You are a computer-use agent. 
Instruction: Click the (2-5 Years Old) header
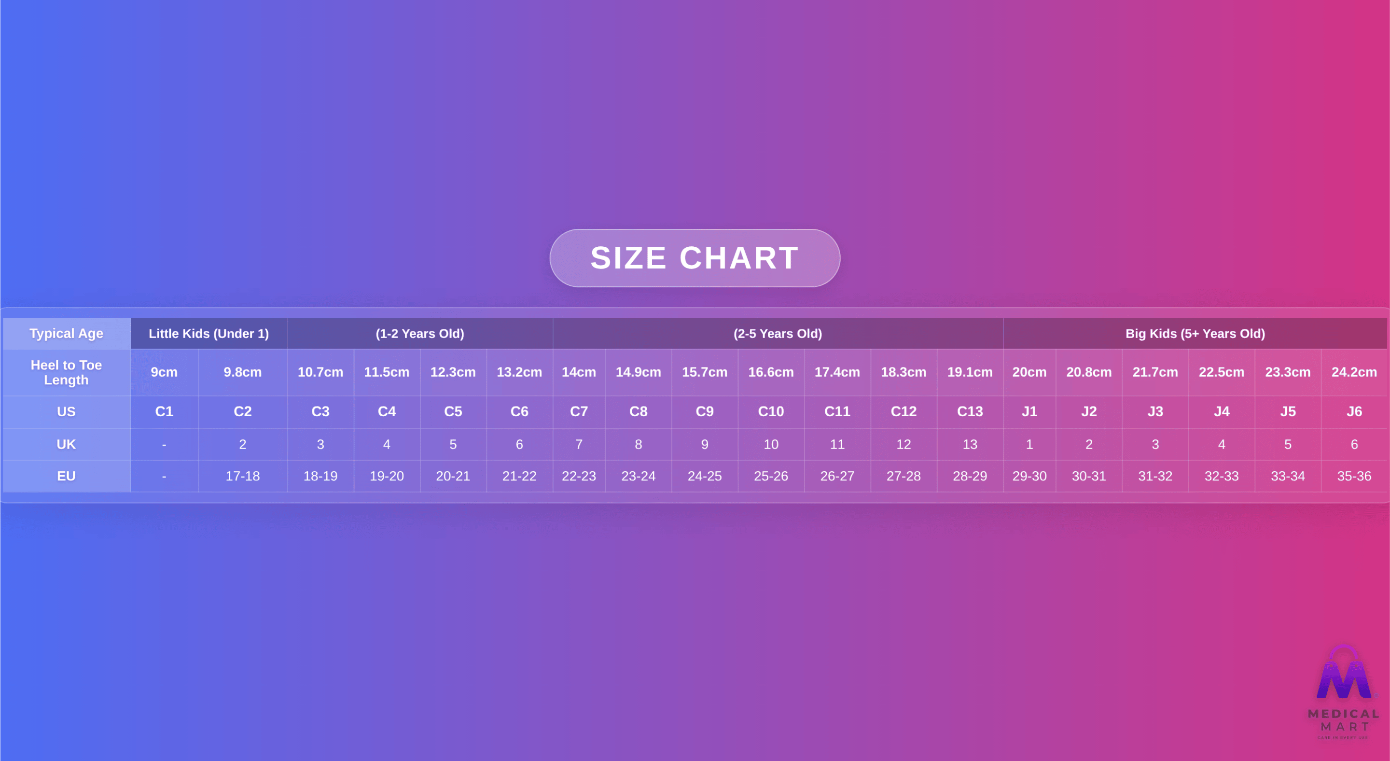pyautogui.click(x=778, y=334)
